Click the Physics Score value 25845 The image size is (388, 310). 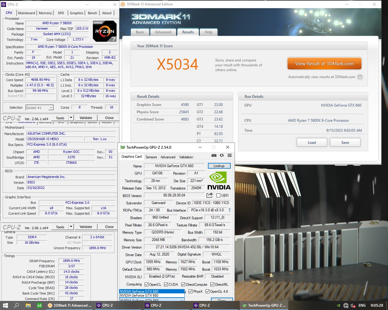coord(184,112)
